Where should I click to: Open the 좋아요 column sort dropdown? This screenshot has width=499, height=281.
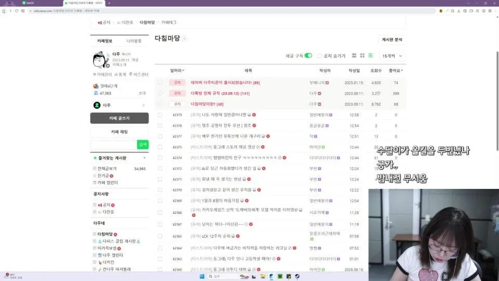[396, 70]
